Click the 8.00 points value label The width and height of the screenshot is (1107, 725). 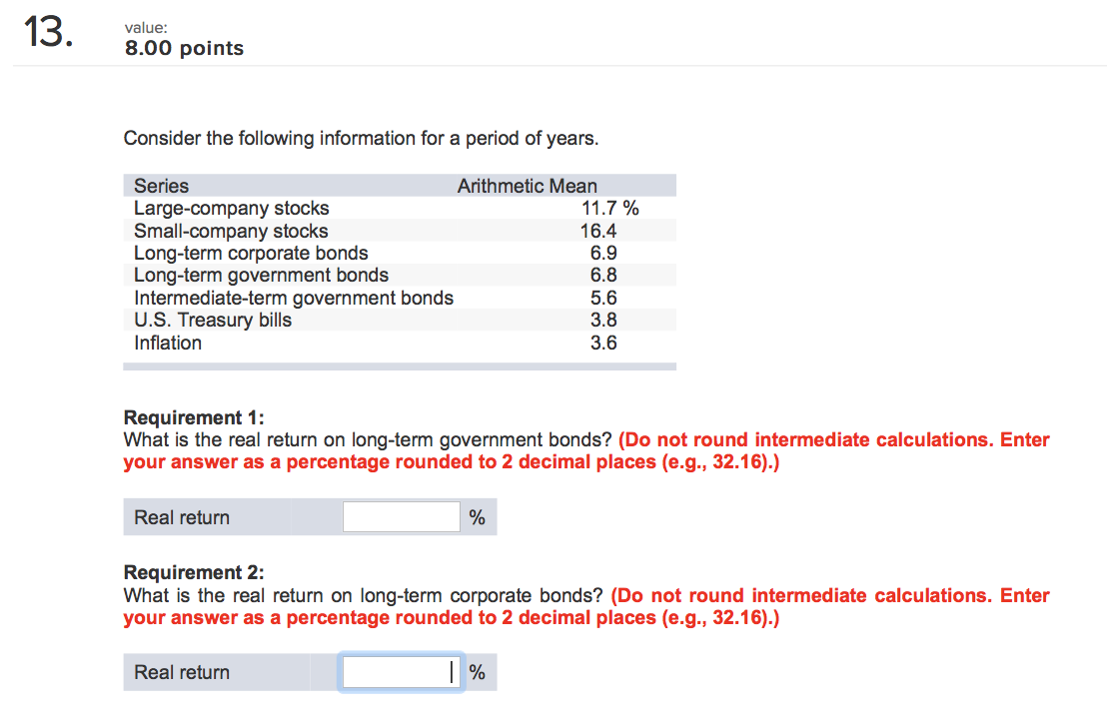183,48
